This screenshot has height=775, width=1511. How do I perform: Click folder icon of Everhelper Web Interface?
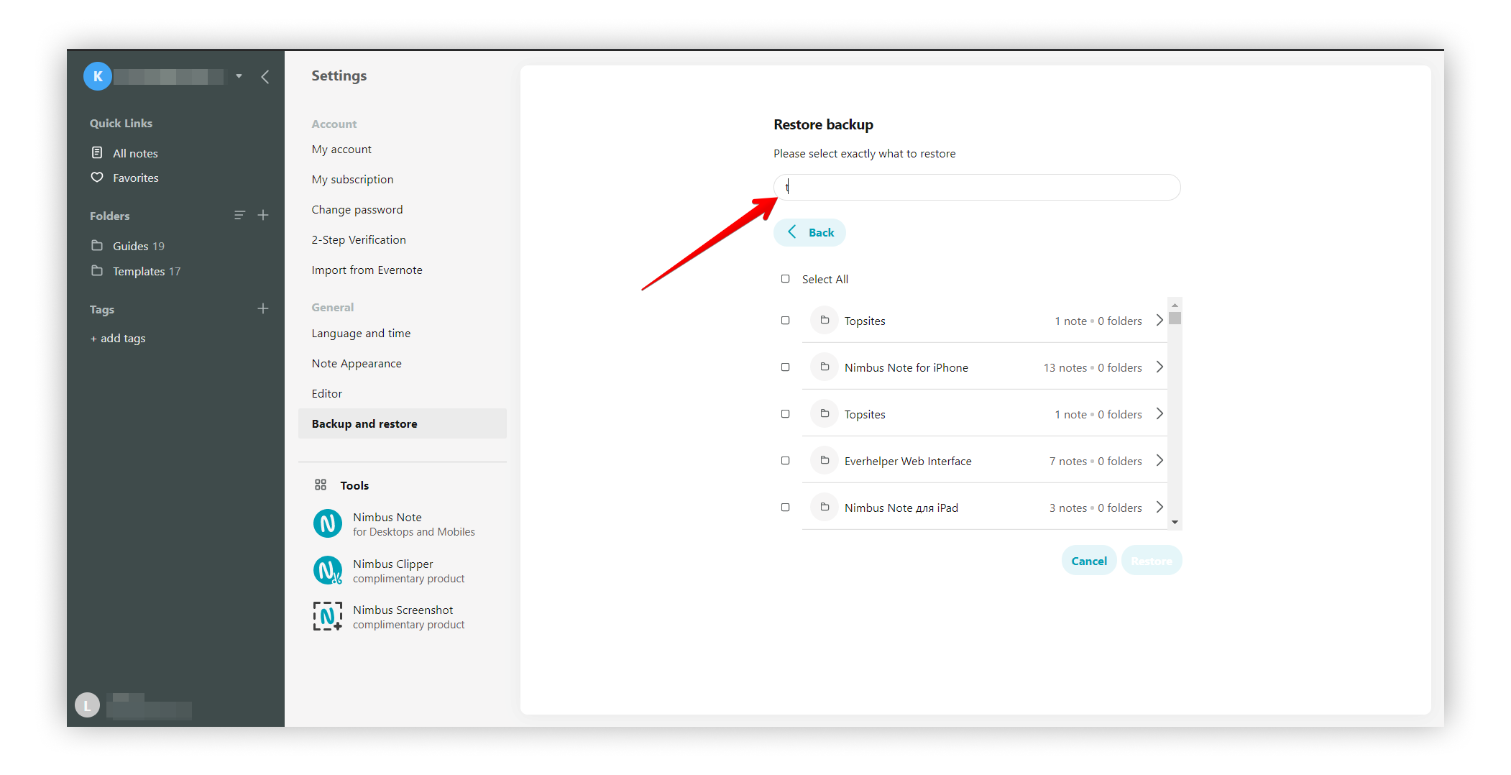click(x=825, y=461)
